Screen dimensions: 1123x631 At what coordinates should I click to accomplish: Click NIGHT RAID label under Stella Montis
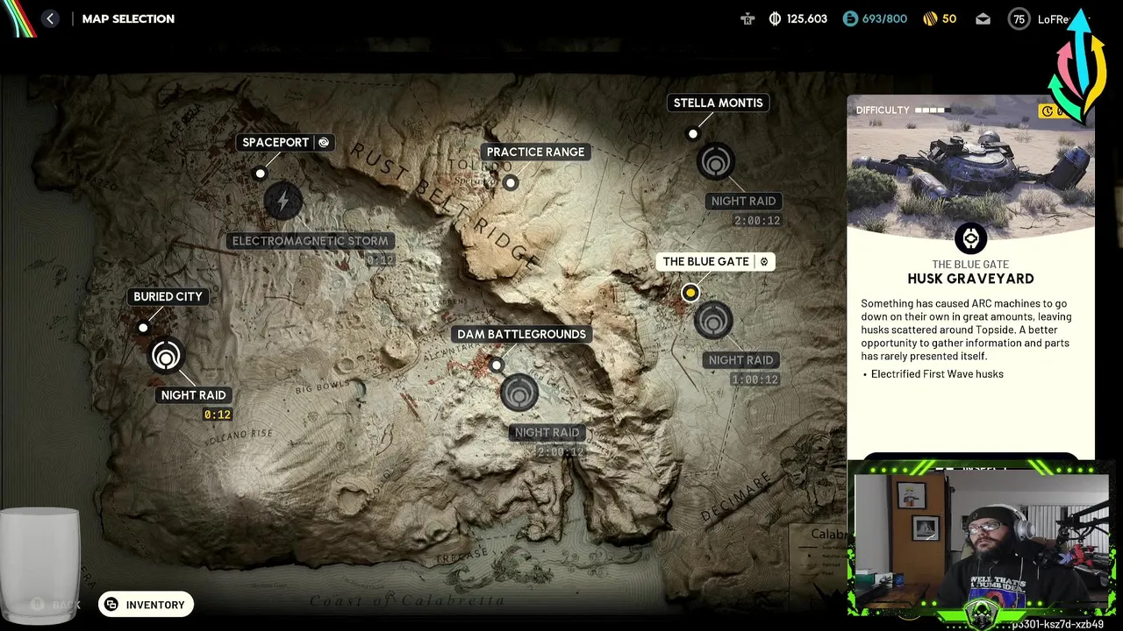pyautogui.click(x=743, y=201)
